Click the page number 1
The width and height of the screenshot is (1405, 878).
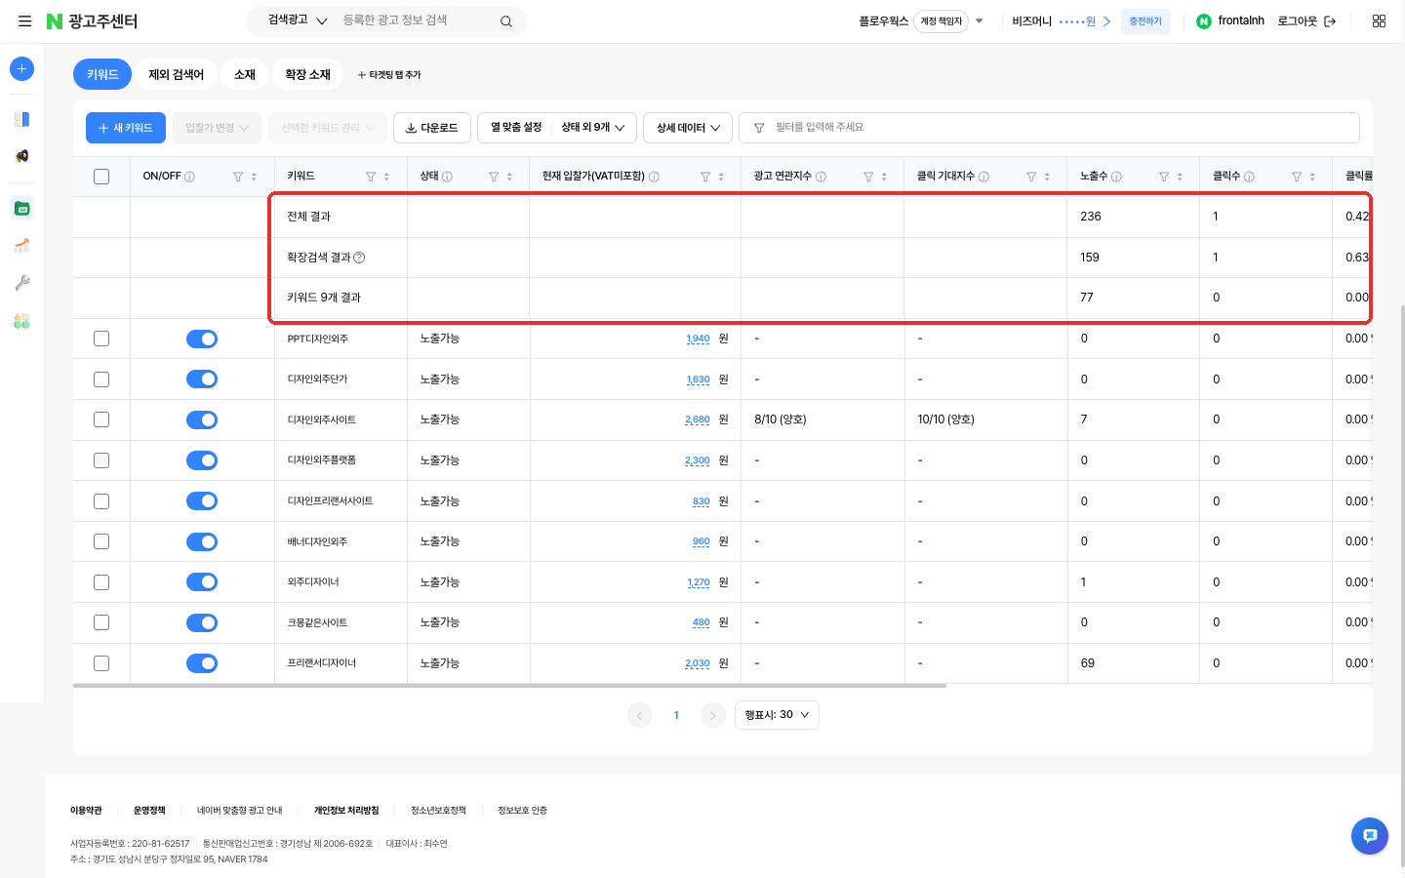[x=676, y=715]
